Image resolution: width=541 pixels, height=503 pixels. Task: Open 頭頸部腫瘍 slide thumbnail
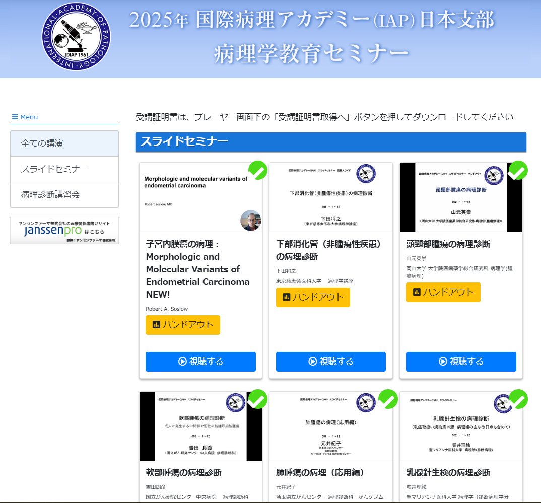(461, 197)
